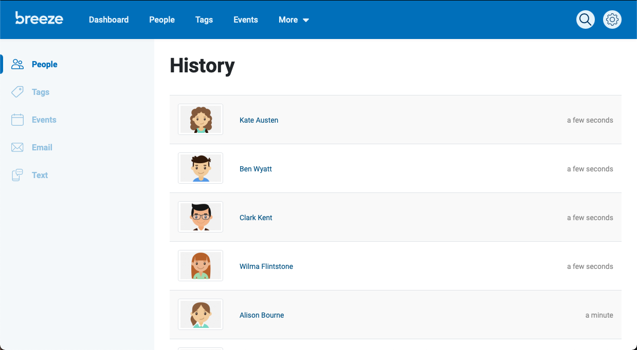Open Alison Bourne's profile link
The height and width of the screenshot is (350, 637).
pos(262,315)
